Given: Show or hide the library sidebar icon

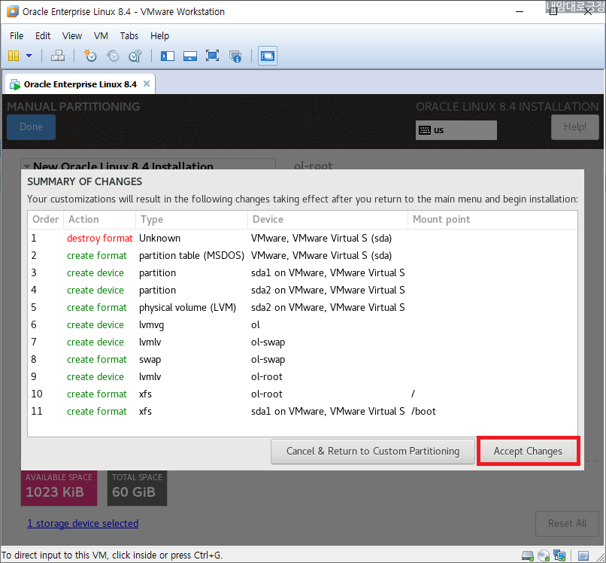Looking at the screenshot, I should click(x=168, y=56).
